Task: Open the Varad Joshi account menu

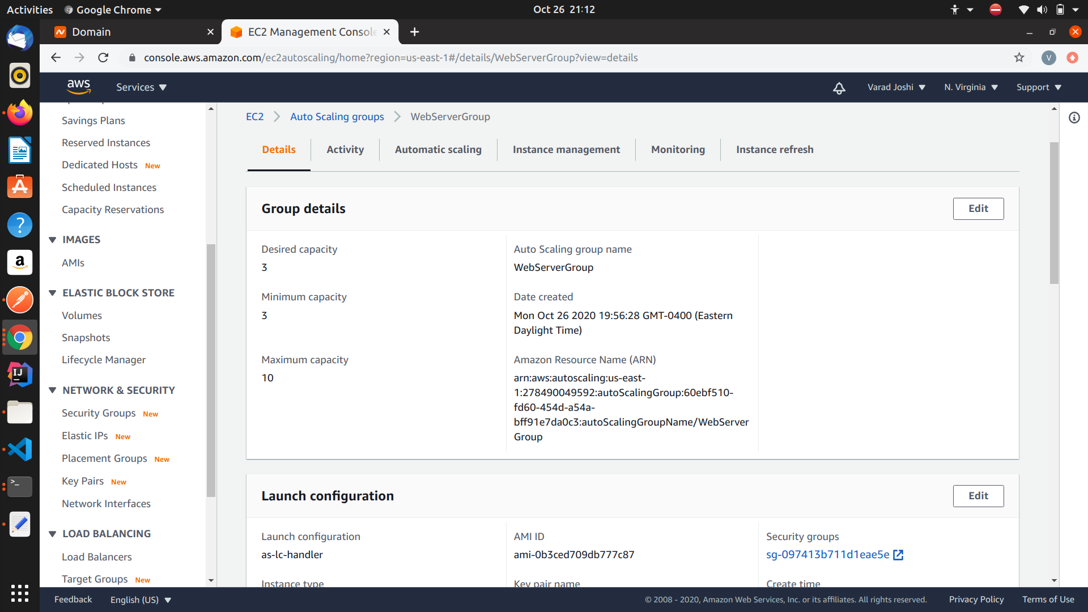Action: 896,87
